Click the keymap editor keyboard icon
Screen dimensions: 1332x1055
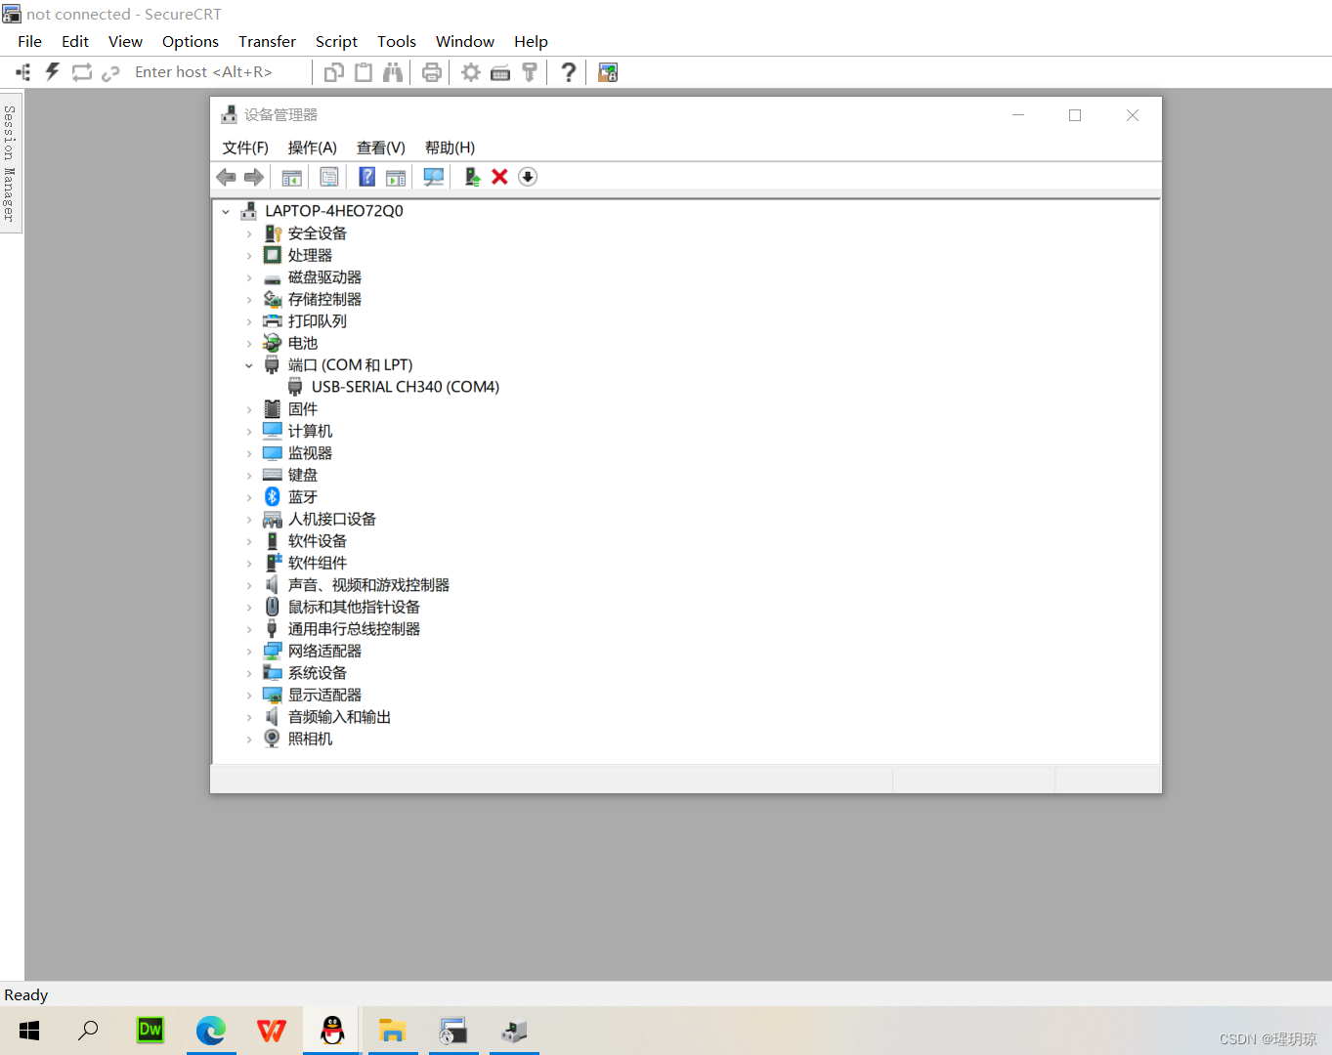(x=500, y=72)
